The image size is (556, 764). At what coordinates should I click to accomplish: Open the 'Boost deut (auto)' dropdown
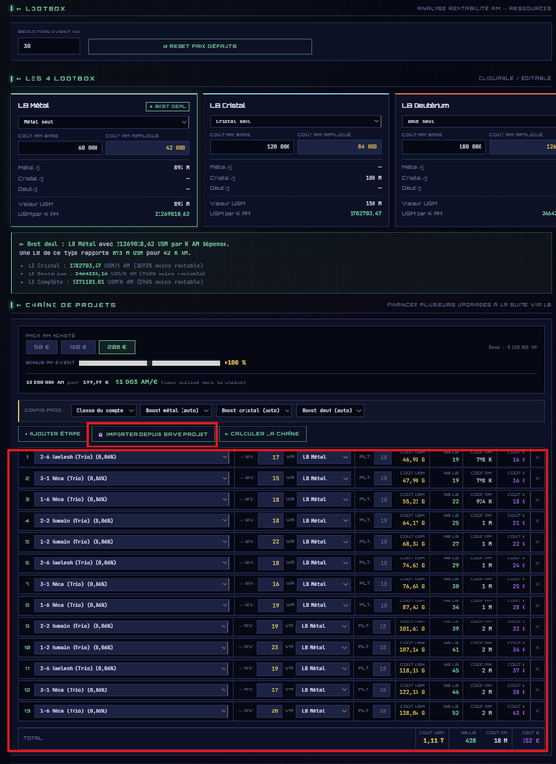(x=331, y=411)
